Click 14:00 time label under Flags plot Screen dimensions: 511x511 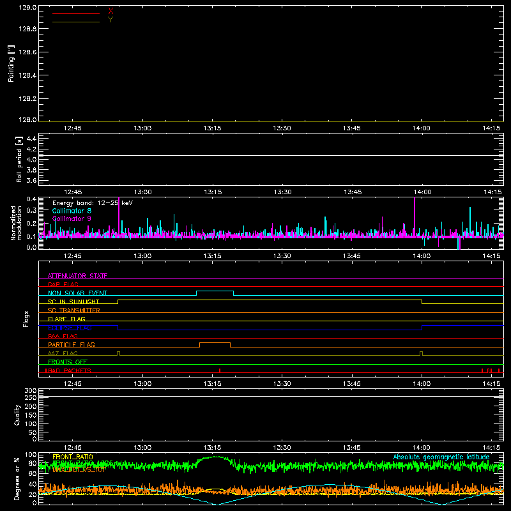click(x=422, y=384)
